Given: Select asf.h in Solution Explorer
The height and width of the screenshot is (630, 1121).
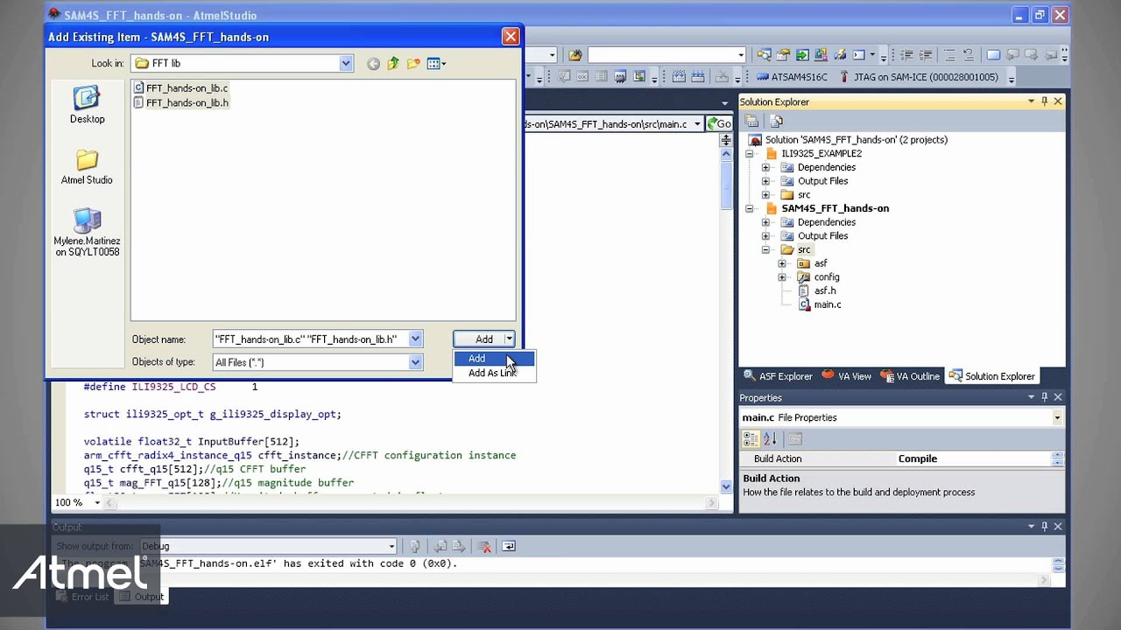Looking at the screenshot, I should coord(825,290).
